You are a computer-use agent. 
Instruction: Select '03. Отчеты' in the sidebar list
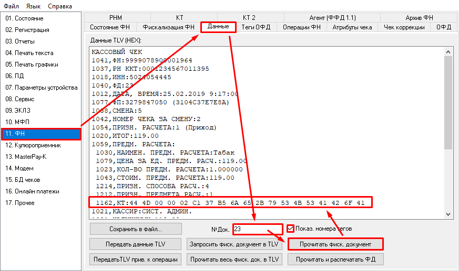point(20,41)
